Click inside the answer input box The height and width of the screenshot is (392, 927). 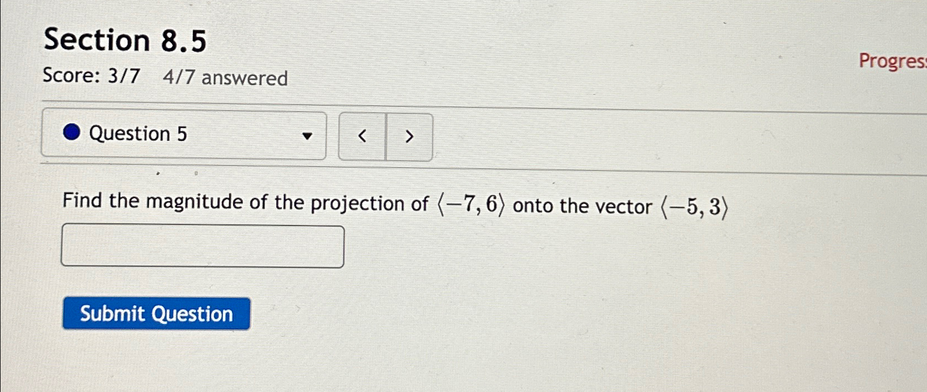(x=202, y=245)
